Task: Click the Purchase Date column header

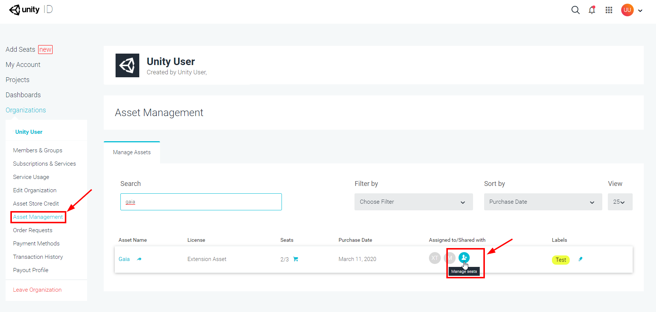Action: 355,240
